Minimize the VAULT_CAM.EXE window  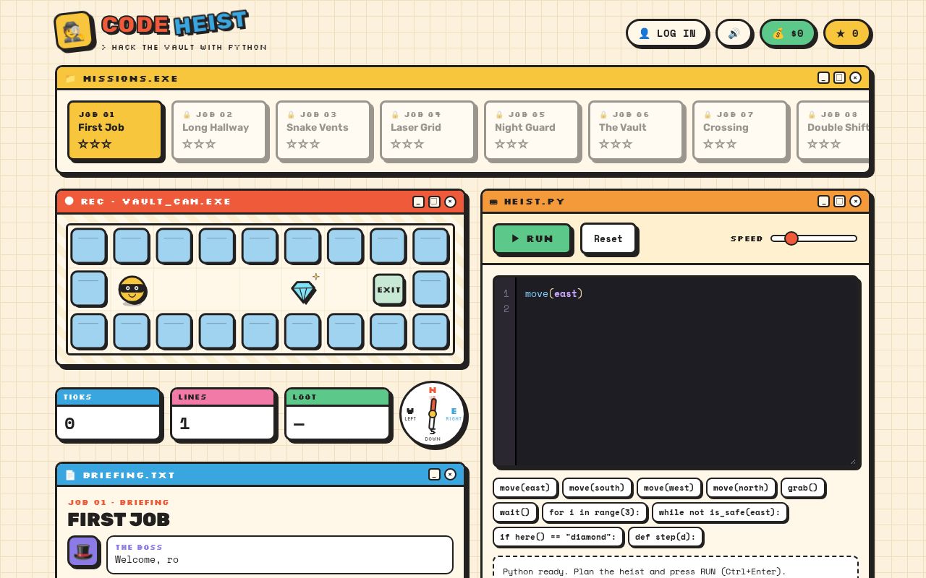pos(418,202)
